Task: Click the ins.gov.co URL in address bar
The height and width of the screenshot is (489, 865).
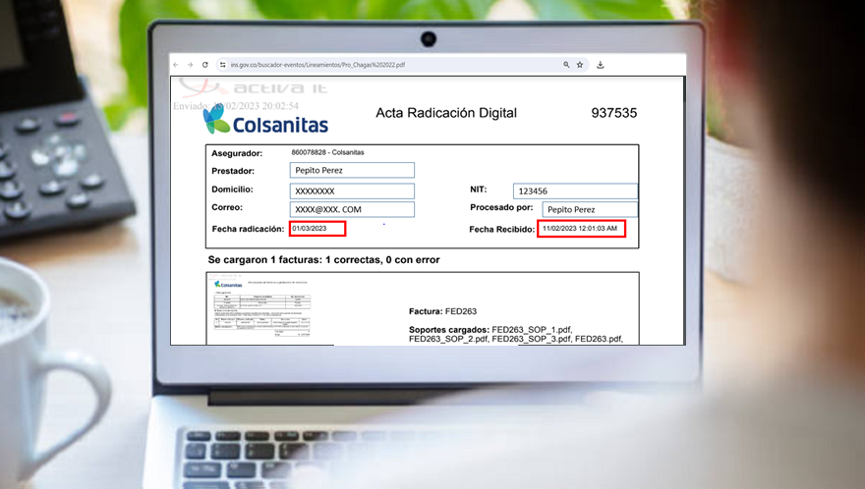Action: point(317,65)
